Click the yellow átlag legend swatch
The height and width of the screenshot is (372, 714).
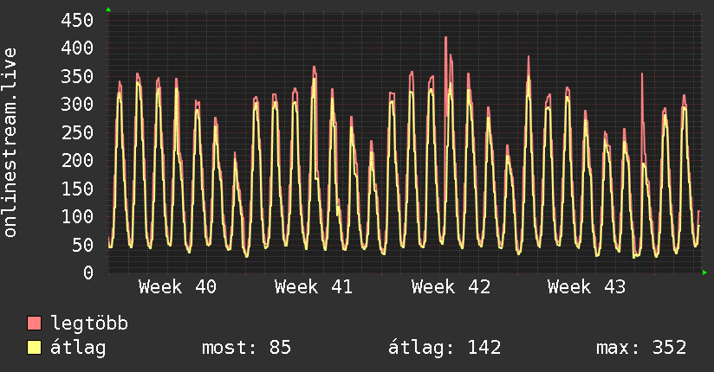(34, 347)
